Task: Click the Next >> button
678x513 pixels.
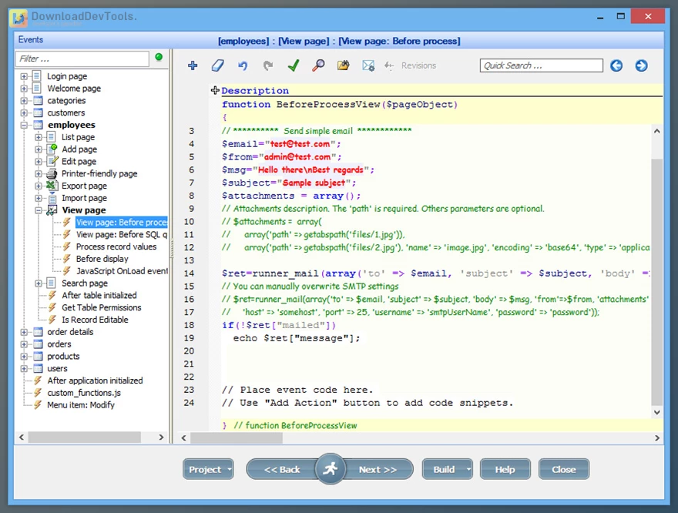Action: [x=378, y=470]
